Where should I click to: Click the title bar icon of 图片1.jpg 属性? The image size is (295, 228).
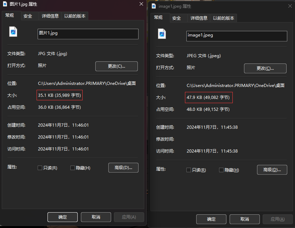click(x=5, y=4)
